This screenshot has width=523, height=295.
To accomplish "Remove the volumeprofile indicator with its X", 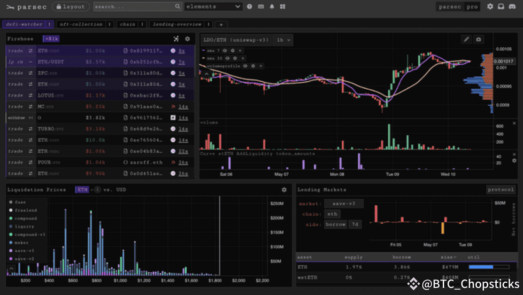I will point(261,66).
